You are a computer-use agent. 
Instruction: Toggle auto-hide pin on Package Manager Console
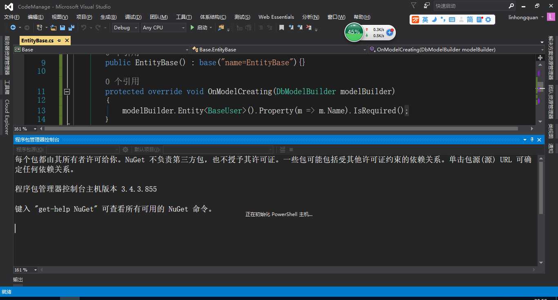532,139
